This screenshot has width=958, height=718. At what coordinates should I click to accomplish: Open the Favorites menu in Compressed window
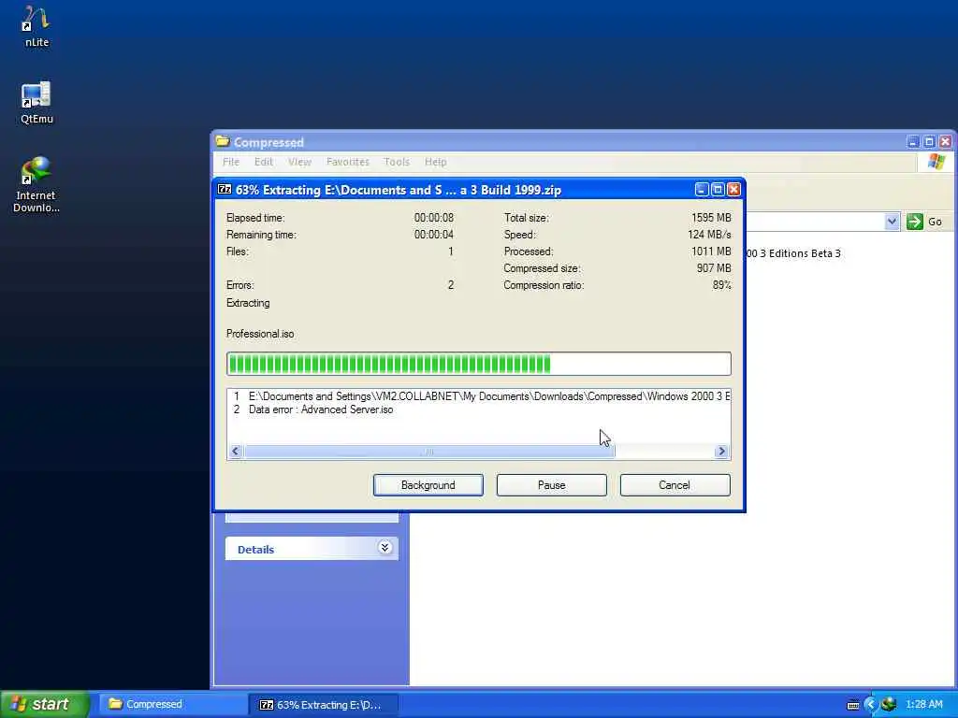point(348,162)
